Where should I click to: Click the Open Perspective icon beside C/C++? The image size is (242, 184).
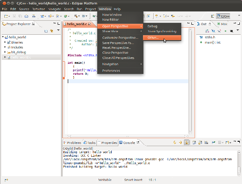[x=213, y=16]
